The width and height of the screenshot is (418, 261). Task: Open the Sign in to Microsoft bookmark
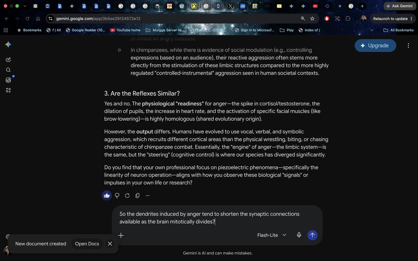[254, 30]
